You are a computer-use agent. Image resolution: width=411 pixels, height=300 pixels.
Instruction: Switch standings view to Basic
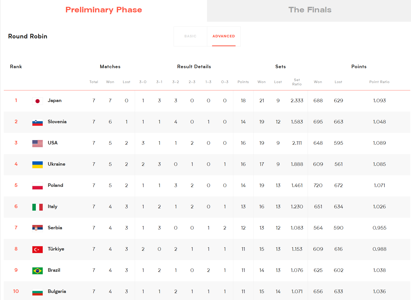point(190,36)
